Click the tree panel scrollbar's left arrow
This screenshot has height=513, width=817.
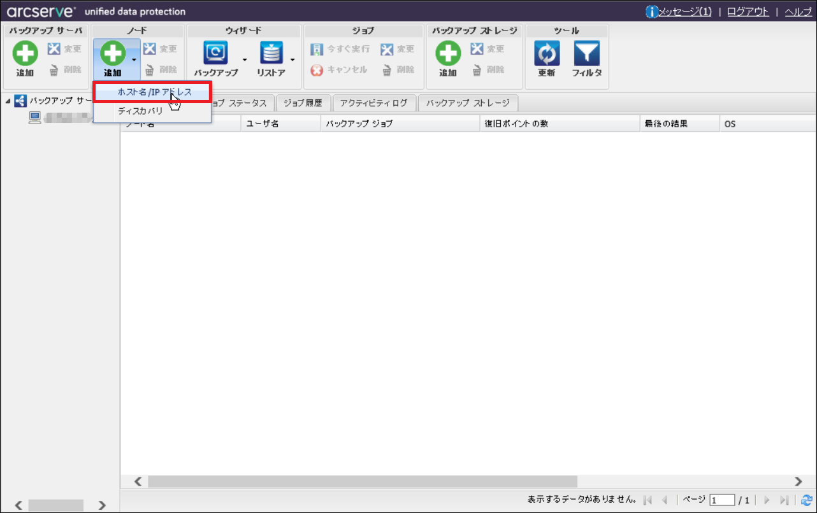click(18, 505)
